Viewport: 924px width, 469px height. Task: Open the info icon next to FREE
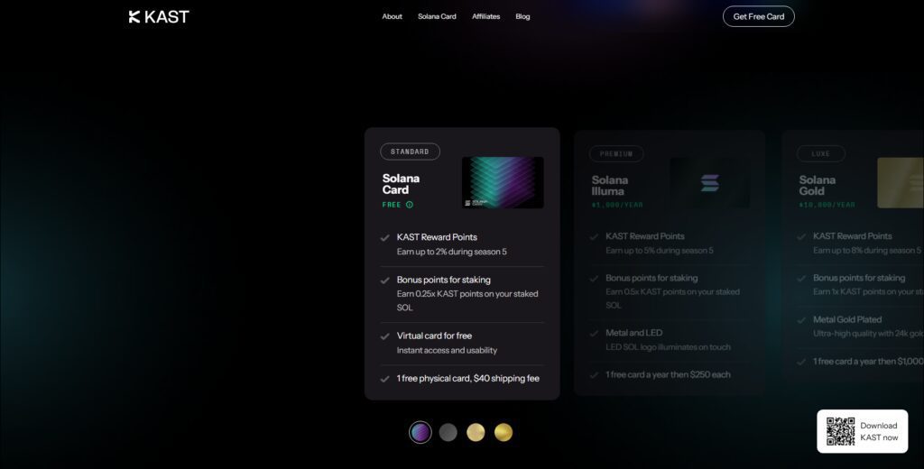point(410,205)
